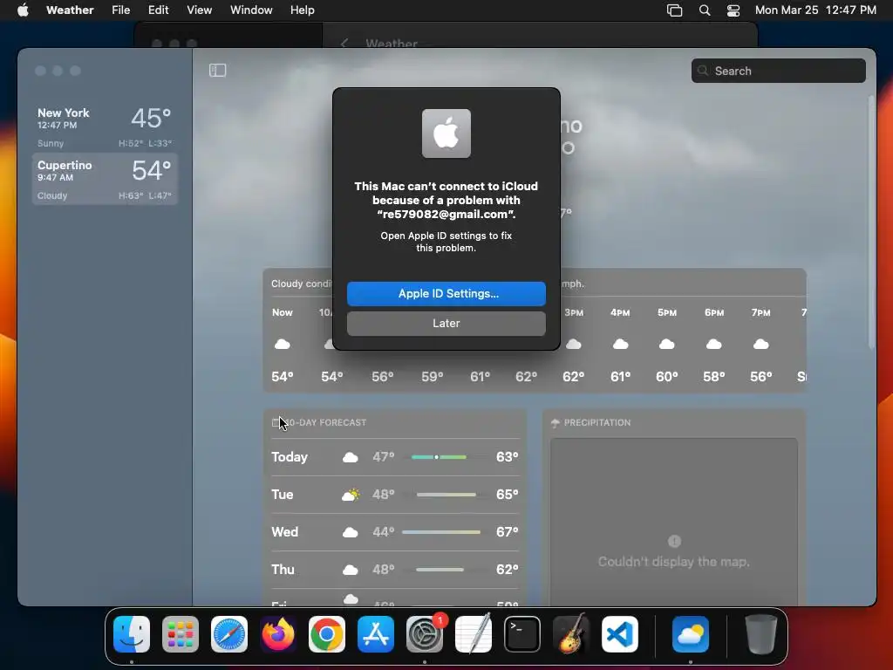Click Apple ID Settings button
Image resolution: width=893 pixels, height=670 pixels.
tap(446, 293)
